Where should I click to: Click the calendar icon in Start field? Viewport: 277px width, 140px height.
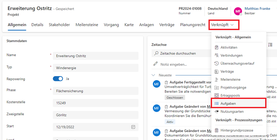(x=133, y=127)
